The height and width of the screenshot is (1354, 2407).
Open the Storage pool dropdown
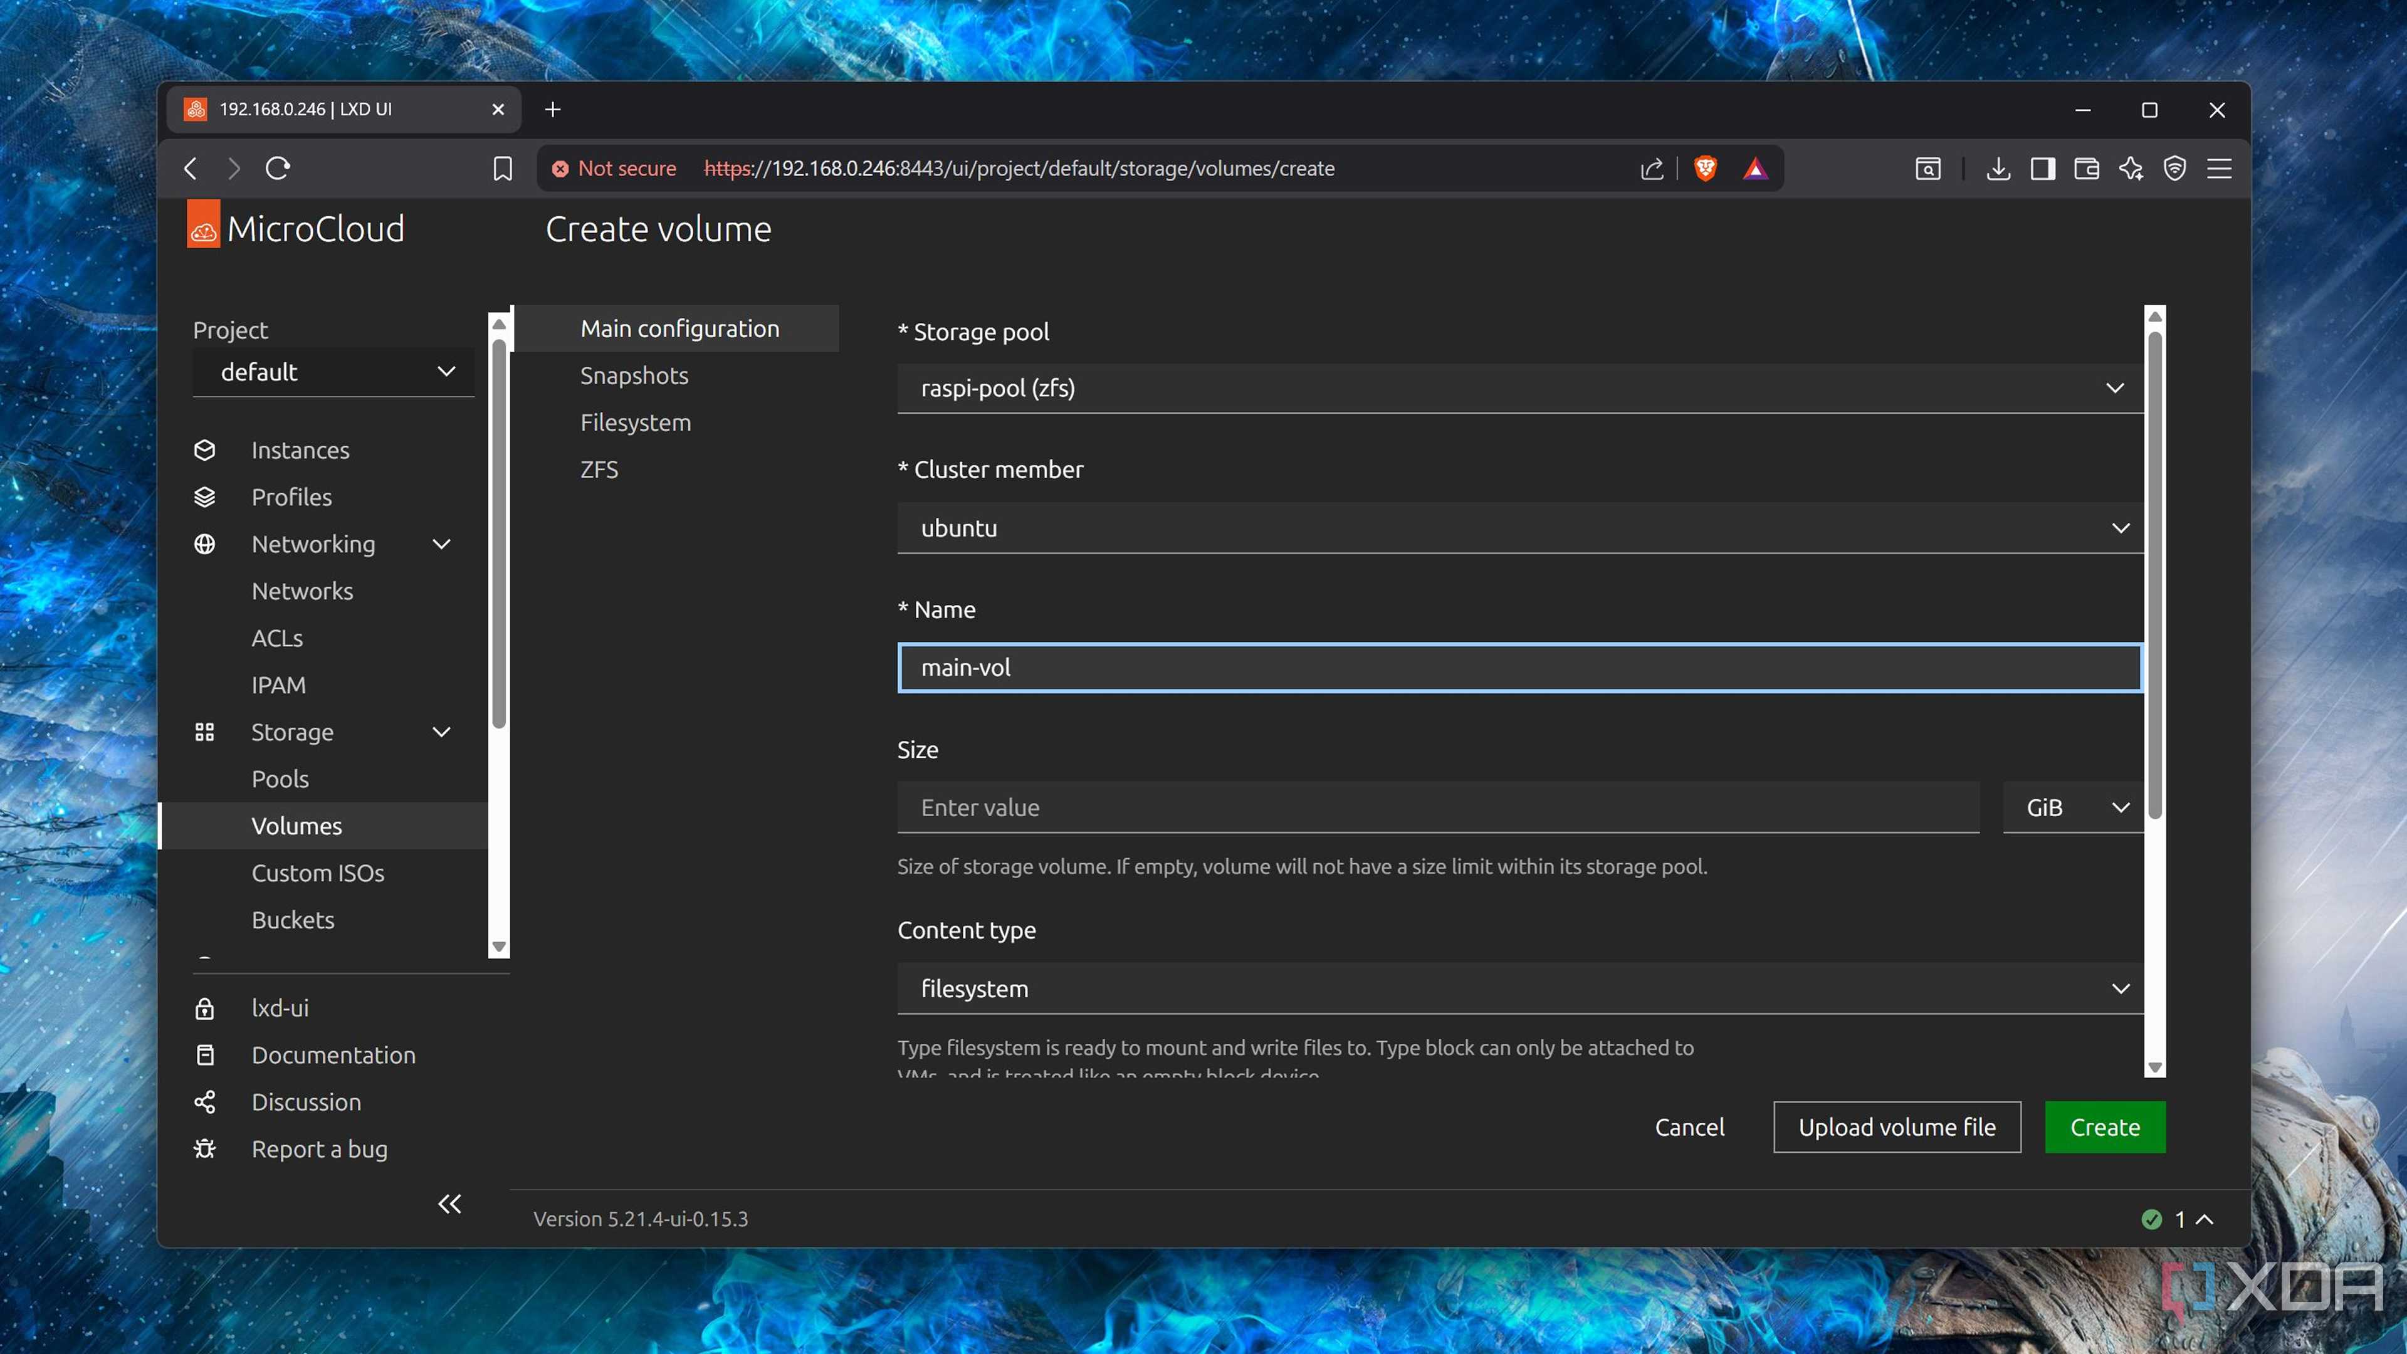(1520, 388)
